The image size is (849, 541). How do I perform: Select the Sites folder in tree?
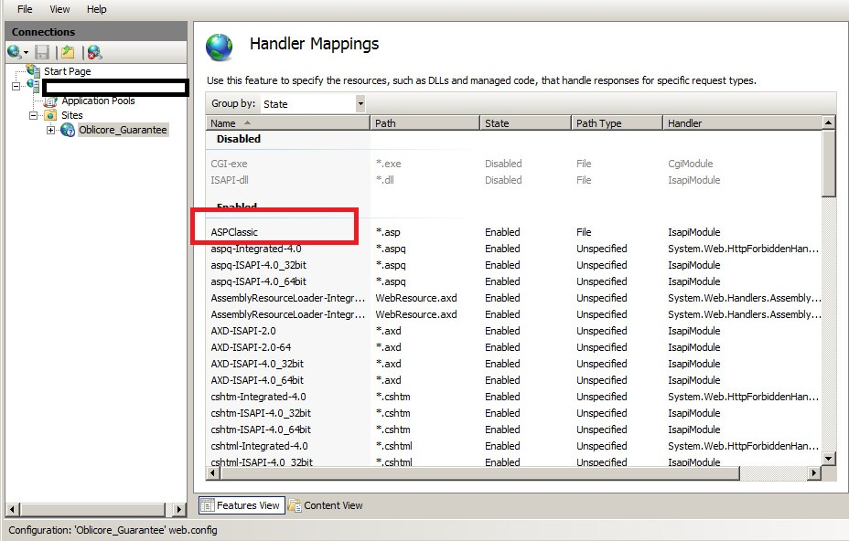71,115
